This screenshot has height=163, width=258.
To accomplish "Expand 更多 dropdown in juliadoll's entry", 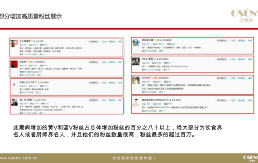I will point(162,92).
